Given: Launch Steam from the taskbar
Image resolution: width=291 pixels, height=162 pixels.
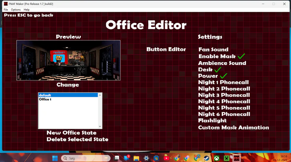Looking at the screenshot, I should 206,158.
